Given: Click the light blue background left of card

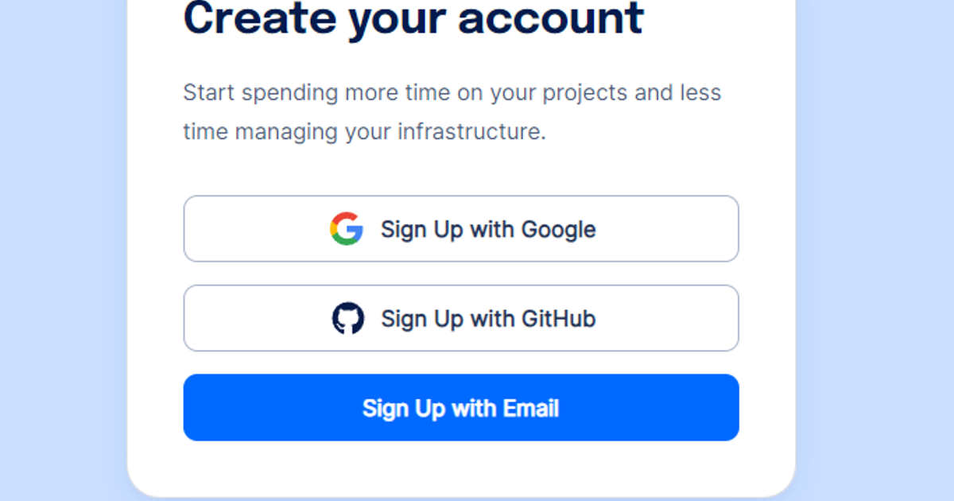Looking at the screenshot, I should click(x=64, y=250).
